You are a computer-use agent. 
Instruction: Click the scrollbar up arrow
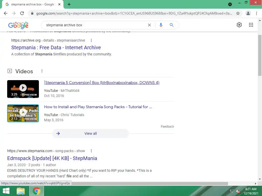[260, 20]
